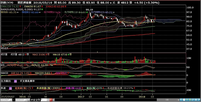Click the 105.0 price axis label
Image resolution: width=201 pixels, height=102 pixels.
coord(190,8)
